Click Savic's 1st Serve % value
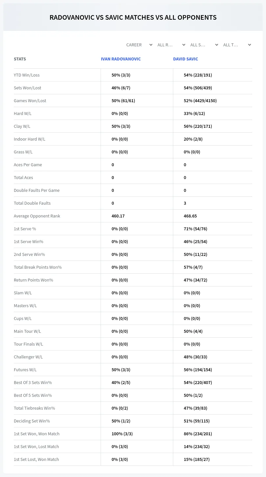 195,229
